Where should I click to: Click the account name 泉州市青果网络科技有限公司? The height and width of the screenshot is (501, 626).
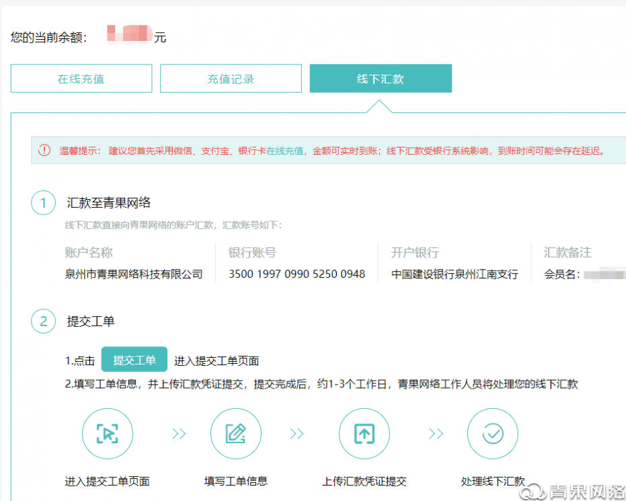coord(134,274)
